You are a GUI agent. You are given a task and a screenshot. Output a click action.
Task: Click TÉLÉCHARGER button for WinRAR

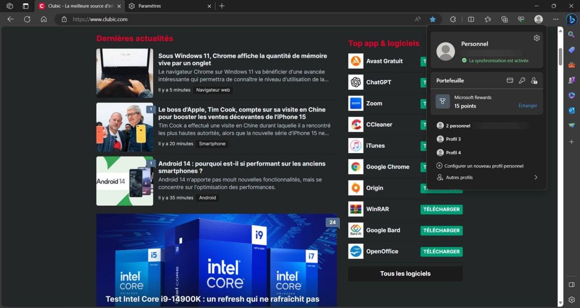point(441,209)
